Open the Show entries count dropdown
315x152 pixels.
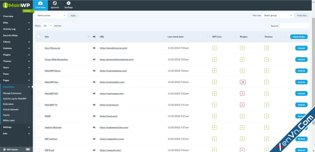click(x=48, y=26)
